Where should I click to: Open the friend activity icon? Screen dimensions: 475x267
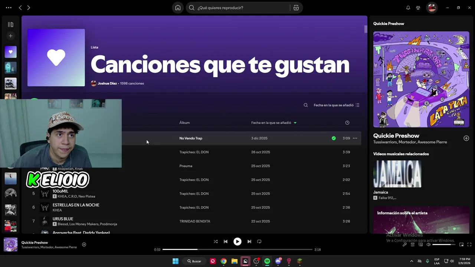(x=418, y=7)
